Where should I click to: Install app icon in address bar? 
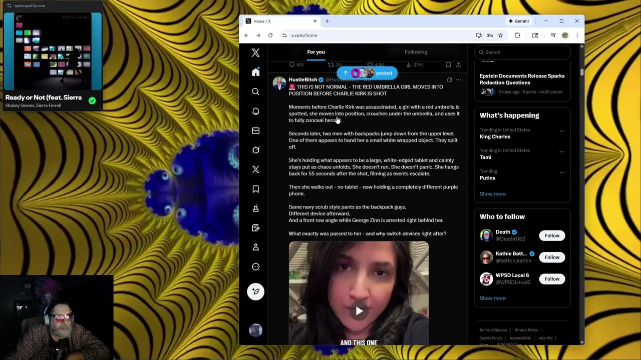[x=479, y=35]
